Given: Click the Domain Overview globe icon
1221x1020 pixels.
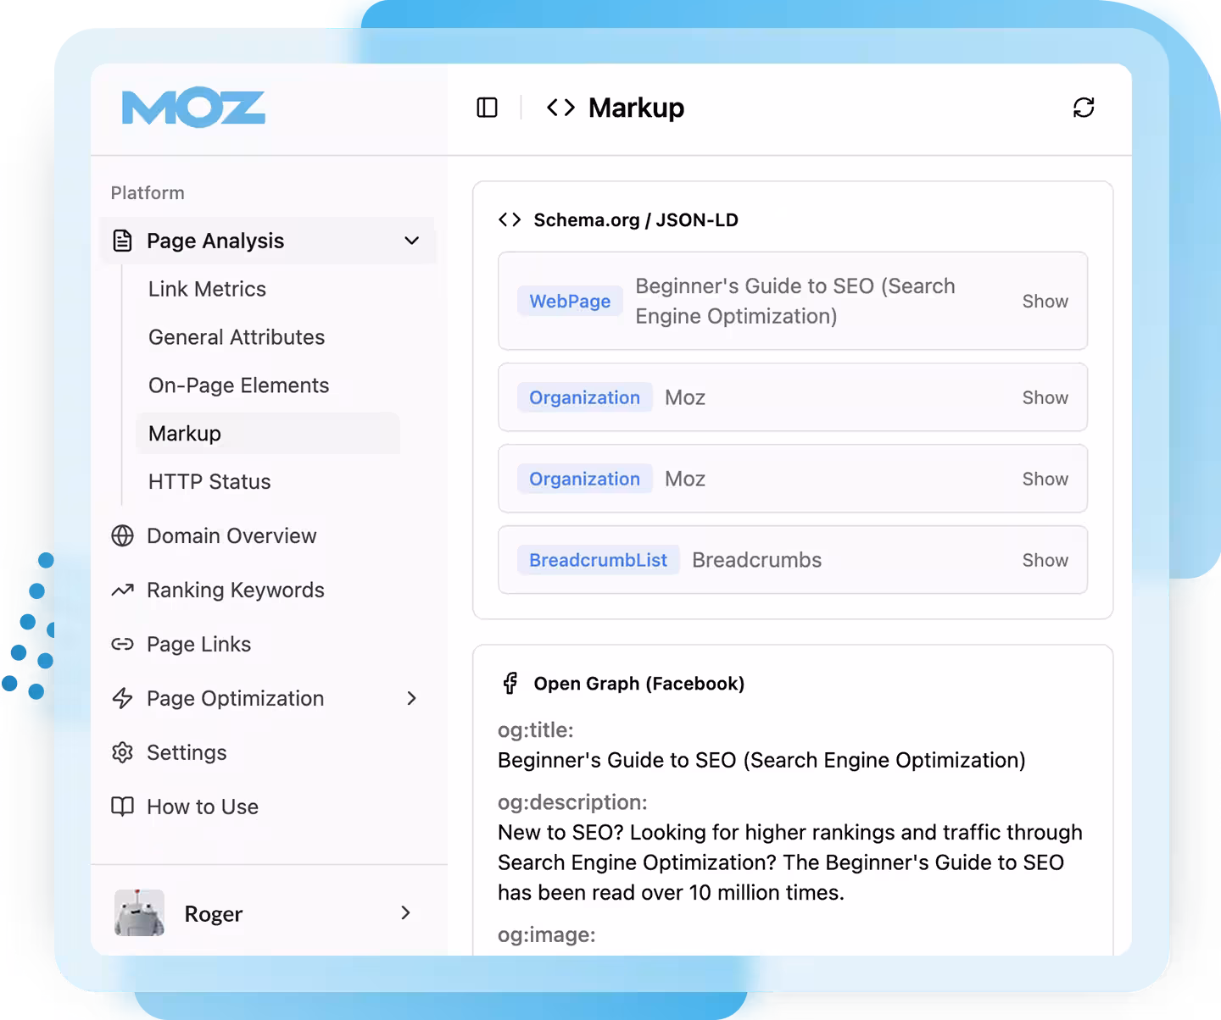Looking at the screenshot, I should pyautogui.click(x=123, y=535).
